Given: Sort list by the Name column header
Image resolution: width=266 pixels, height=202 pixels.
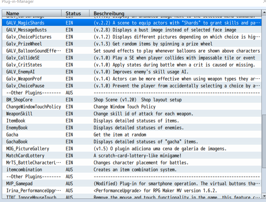Looking at the screenshot, I should point(31,13).
